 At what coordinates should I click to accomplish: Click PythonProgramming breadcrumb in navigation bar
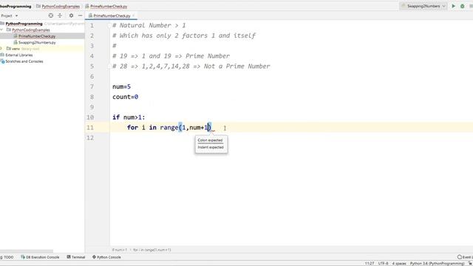(x=16, y=7)
